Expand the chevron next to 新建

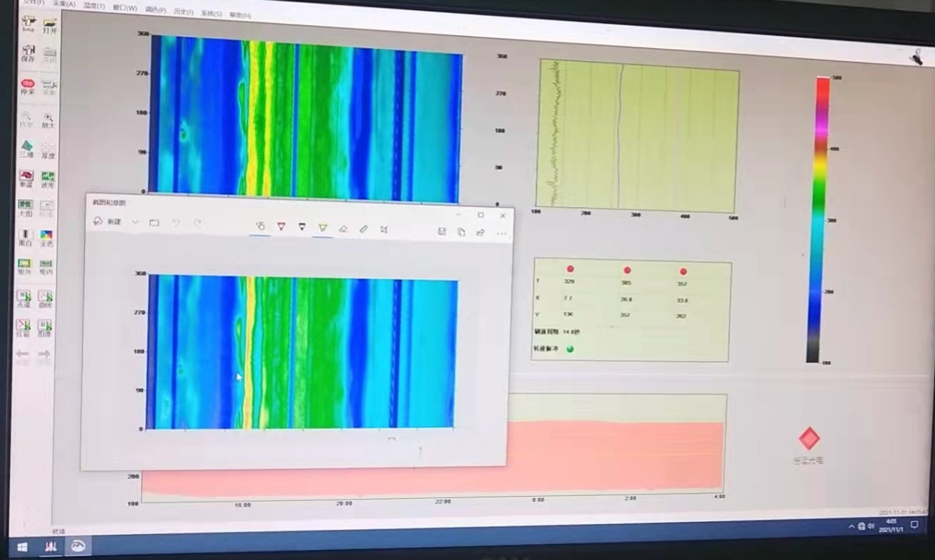134,223
